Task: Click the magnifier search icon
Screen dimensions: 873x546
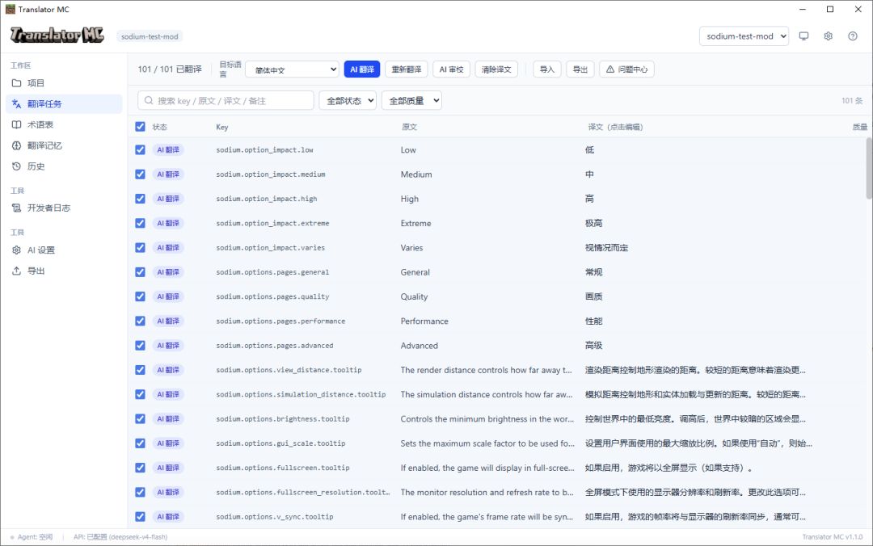Action: tap(149, 101)
